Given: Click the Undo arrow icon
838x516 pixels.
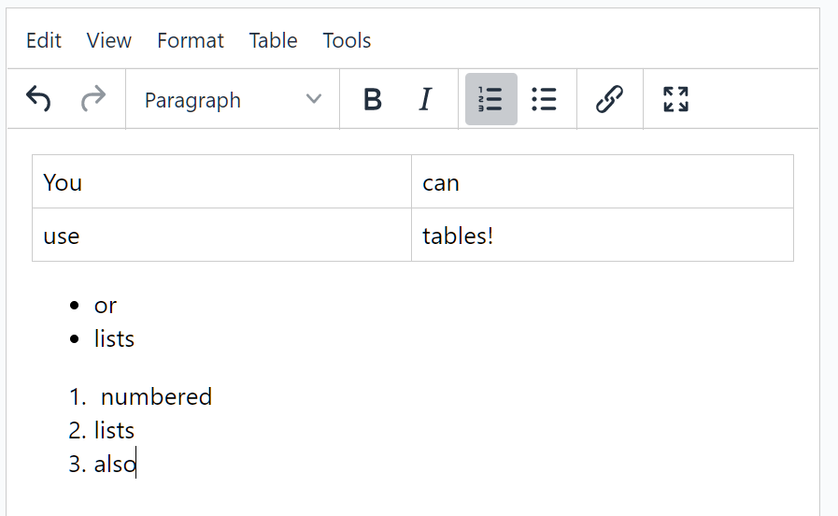Looking at the screenshot, I should [38, 99].
